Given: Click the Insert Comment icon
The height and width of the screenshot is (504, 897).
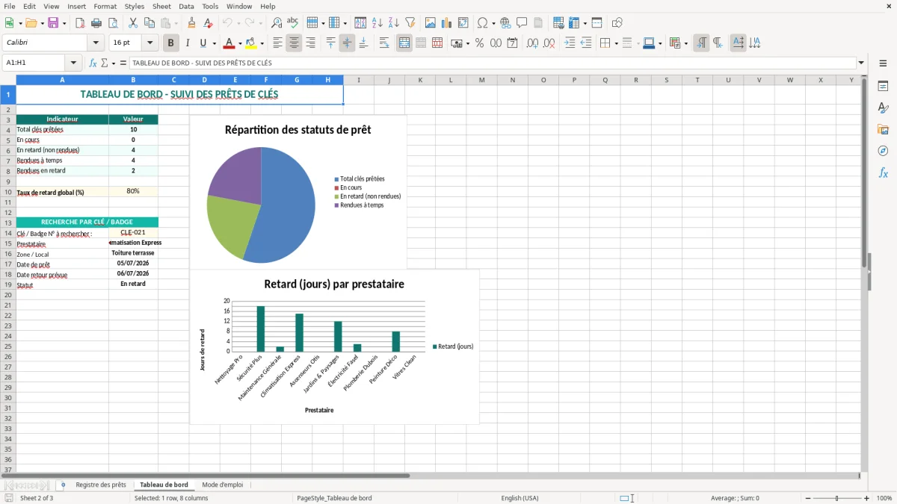Looking at the screenshot, I should coord(522,23).
